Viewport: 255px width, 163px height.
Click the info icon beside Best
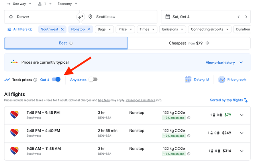[71, 43]
